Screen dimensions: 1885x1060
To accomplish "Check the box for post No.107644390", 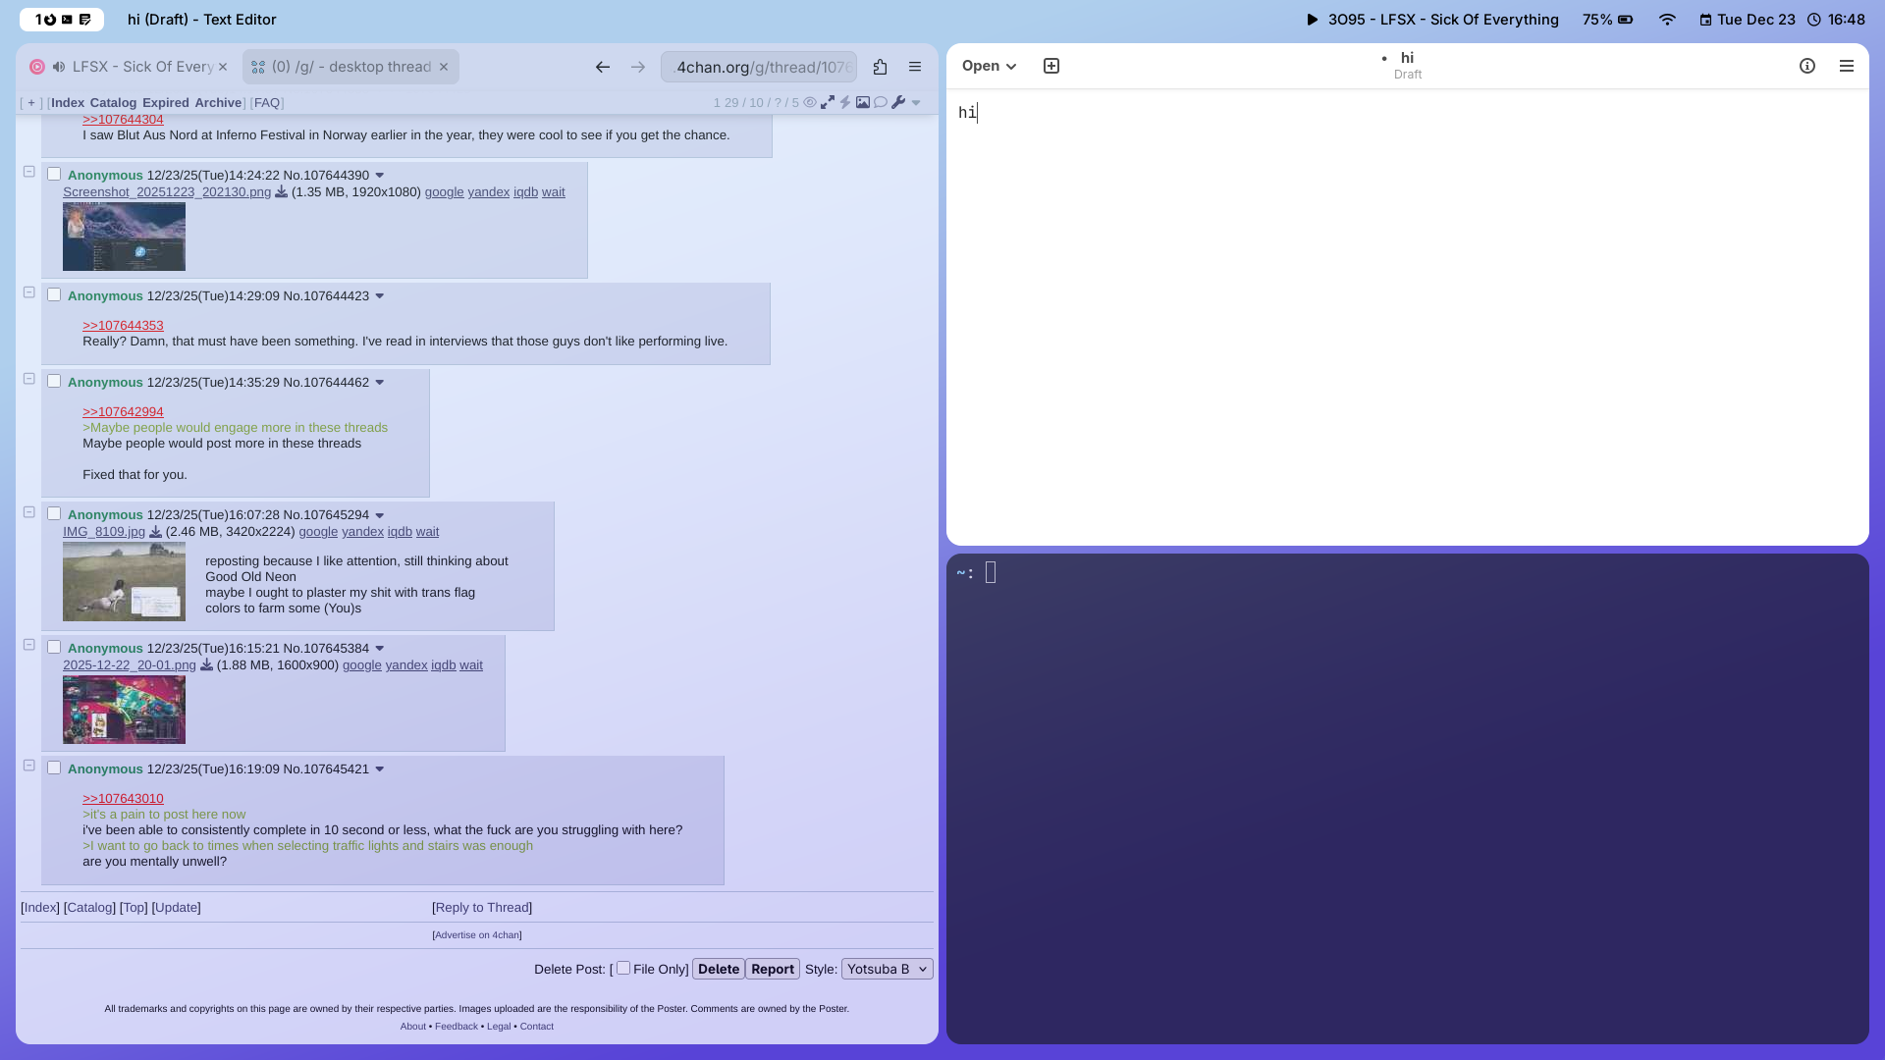I will (54, 174).
